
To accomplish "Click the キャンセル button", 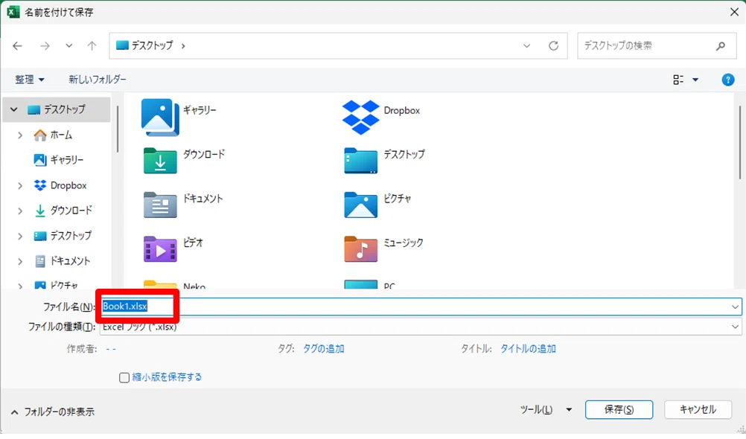I will [698, 409].
